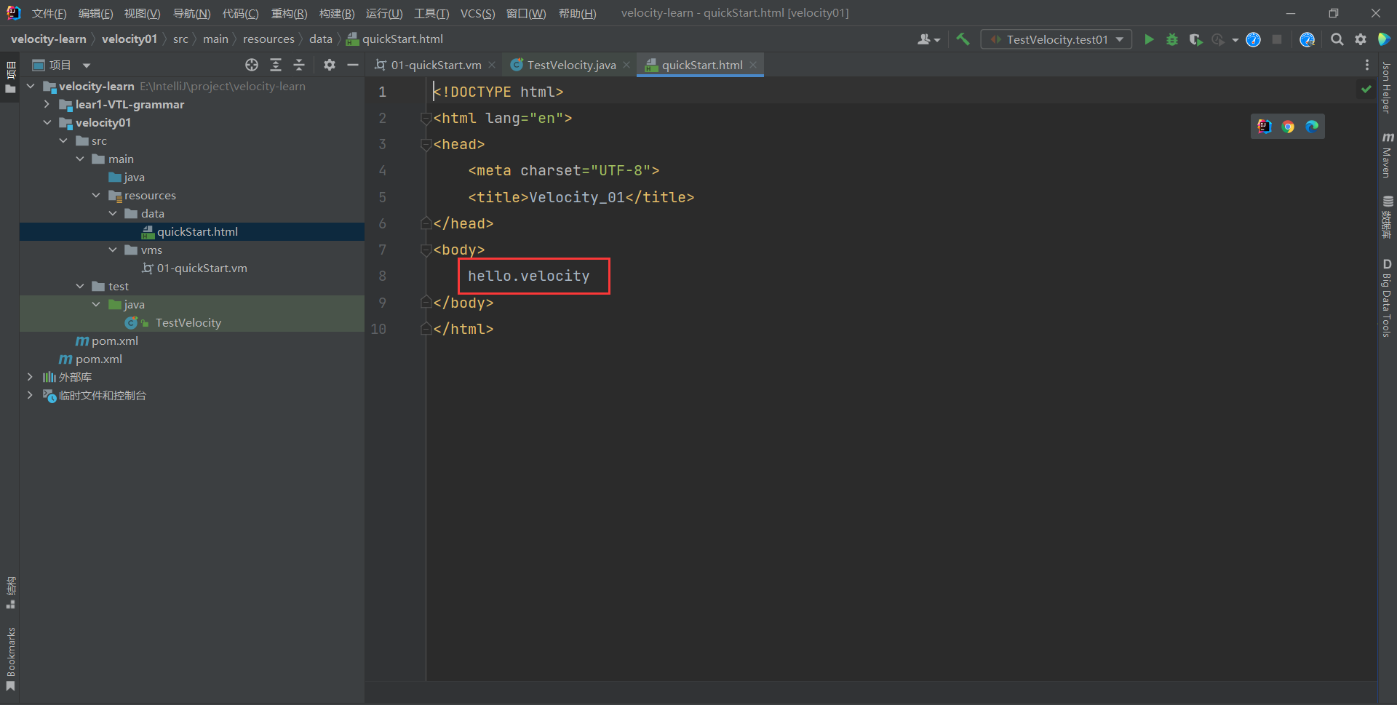Open the Database side panel
This screenshot has width=1397, height=705.
[x=1387, y=217]
